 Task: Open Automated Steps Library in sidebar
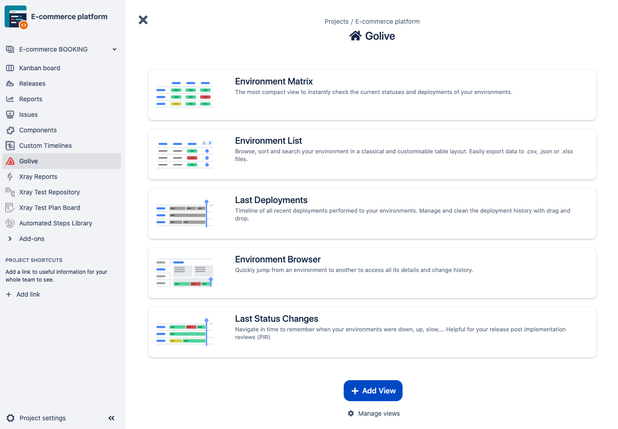tap(55, 223)
